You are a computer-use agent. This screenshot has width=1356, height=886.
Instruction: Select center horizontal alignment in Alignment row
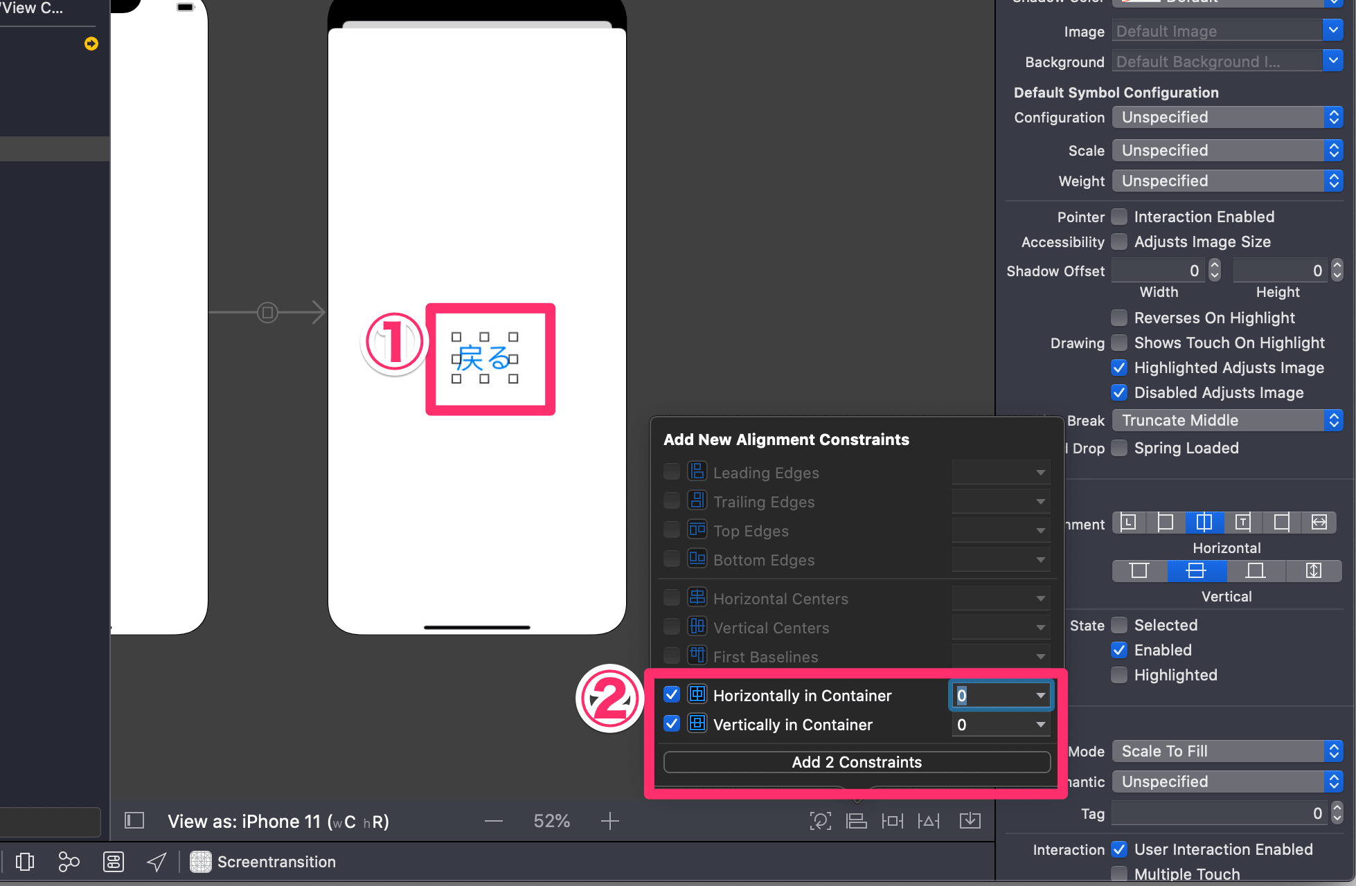coord(1204,523)
